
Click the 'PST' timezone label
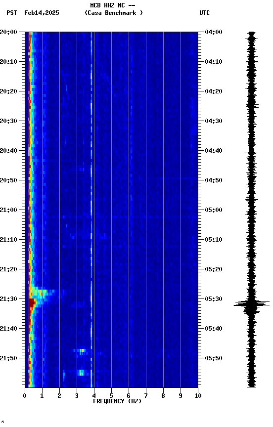(12, 13)
